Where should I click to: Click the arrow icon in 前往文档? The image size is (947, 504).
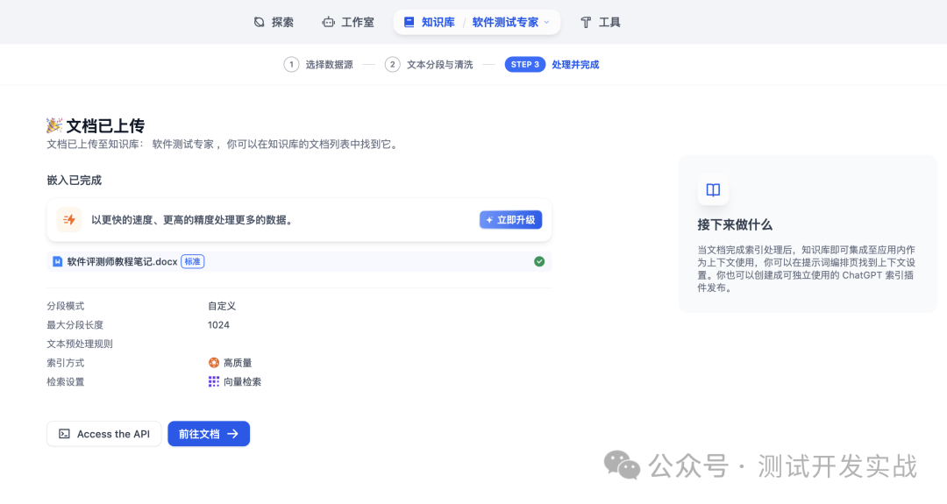click(x=232, y=434)
